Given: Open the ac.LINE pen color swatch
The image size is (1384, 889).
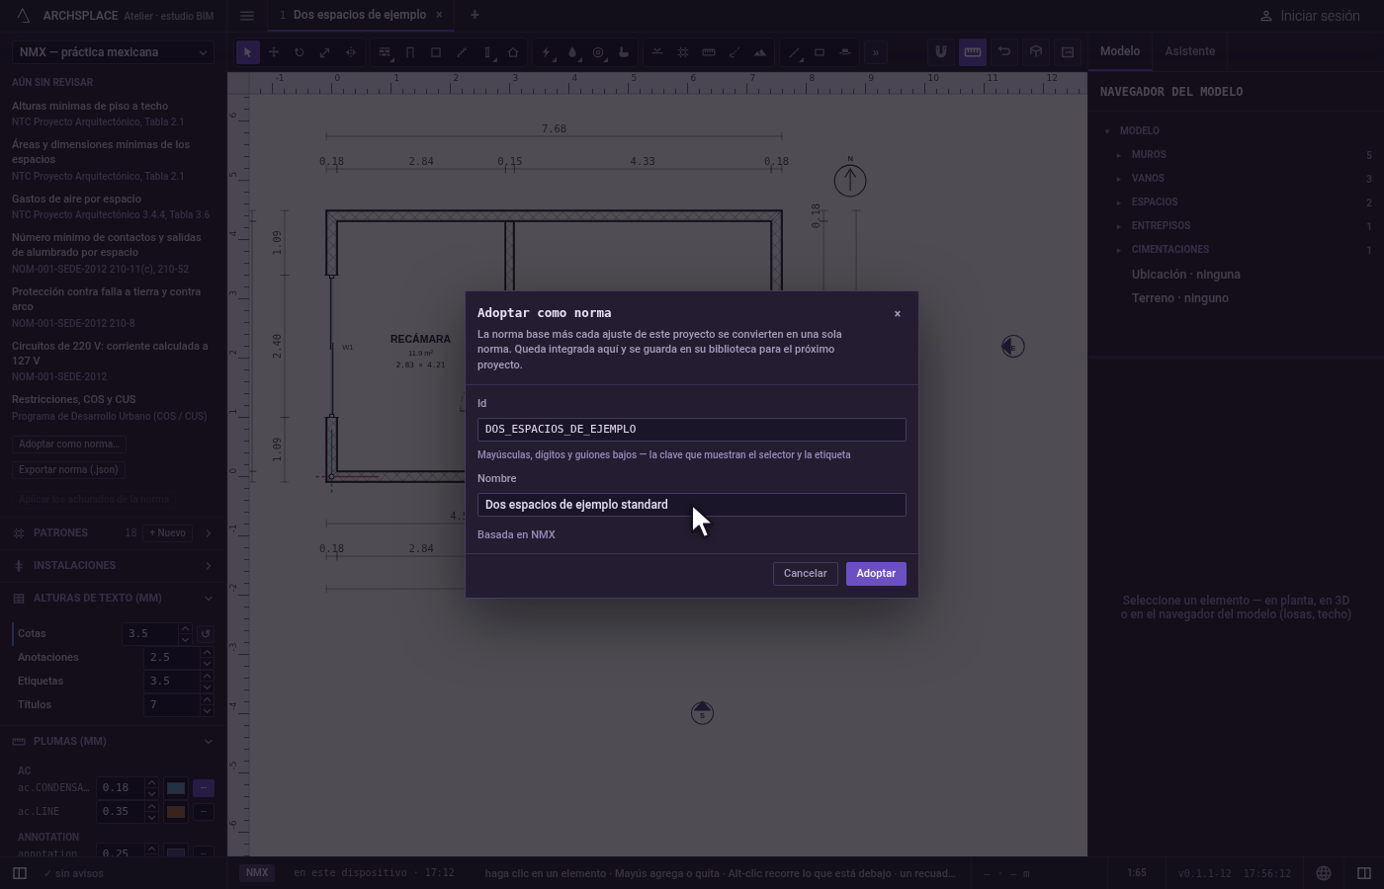Looking at the screenshot, I should (x=176, y=811).
